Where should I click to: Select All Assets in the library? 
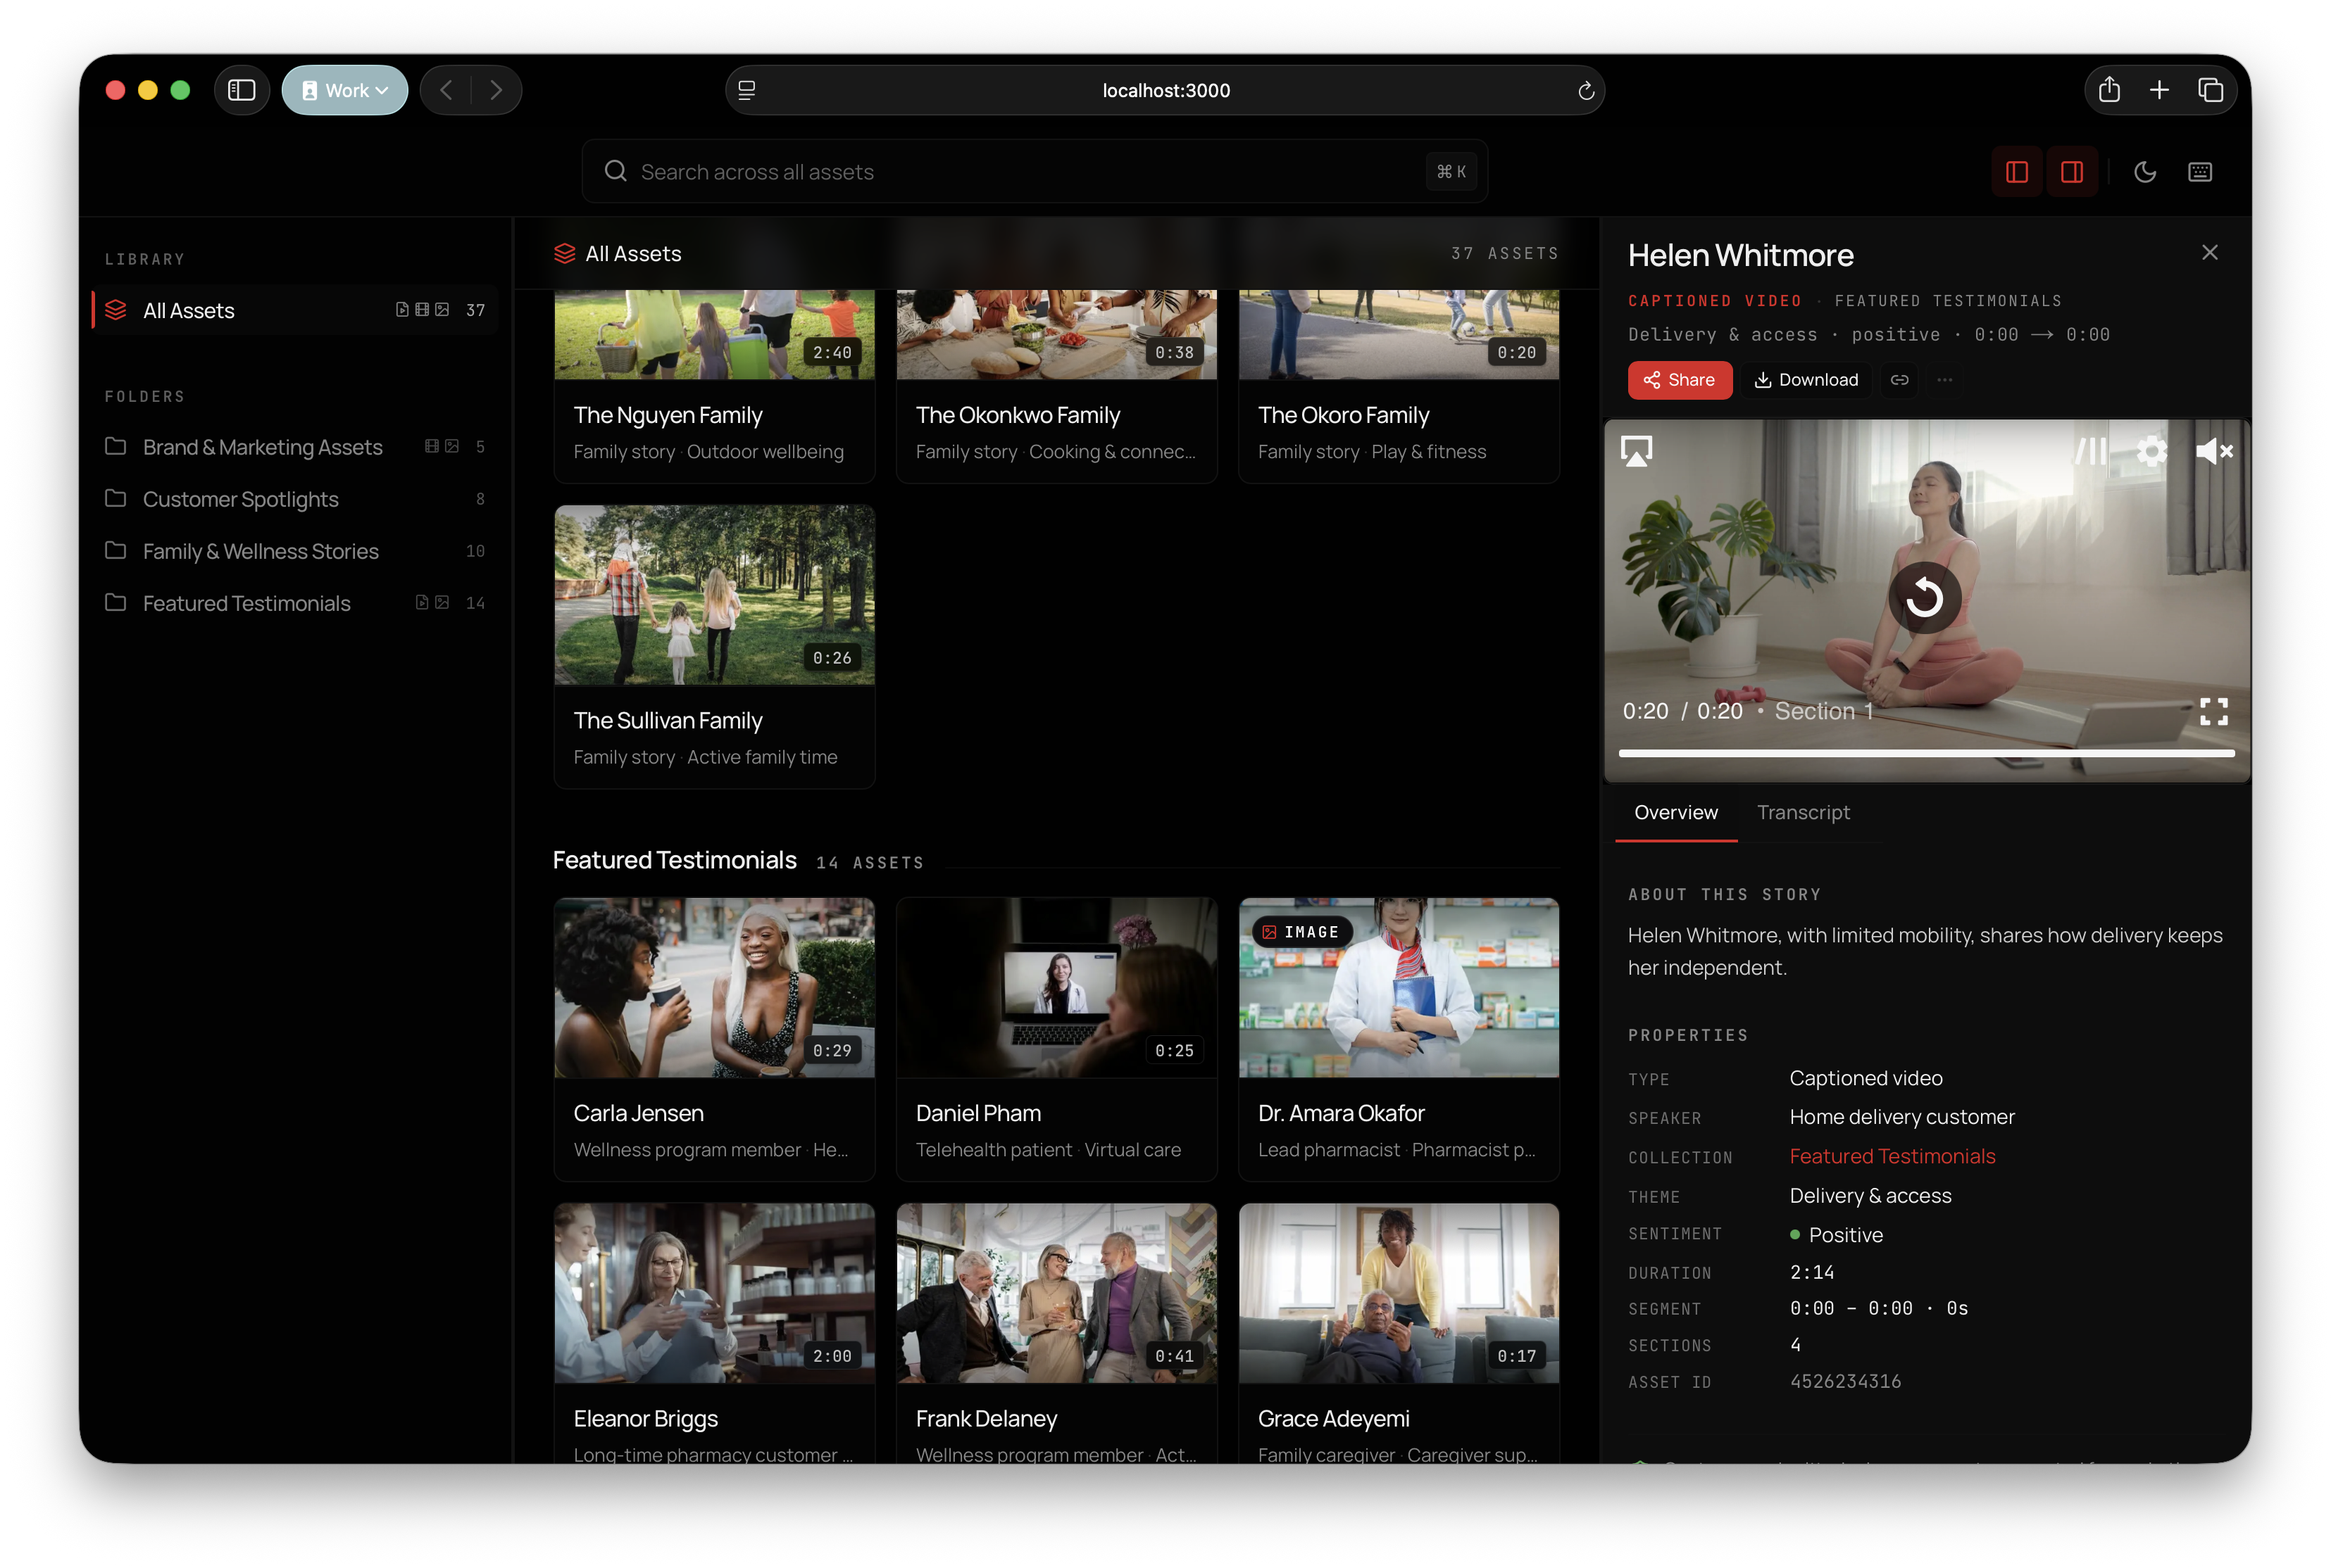(x=295, y=310)
